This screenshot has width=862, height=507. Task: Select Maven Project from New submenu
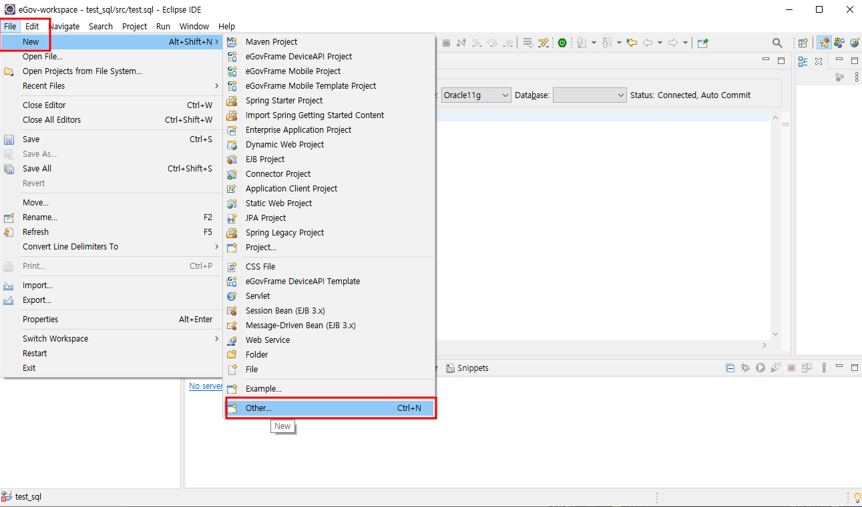click(x=330, y=41)
